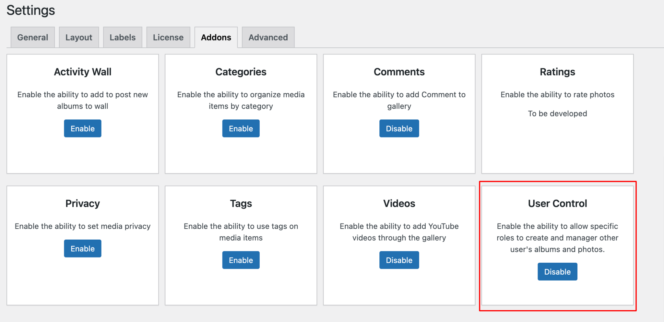Select the Labels tab
Screen dimensions: 664x322
click(x=123, y=37)
